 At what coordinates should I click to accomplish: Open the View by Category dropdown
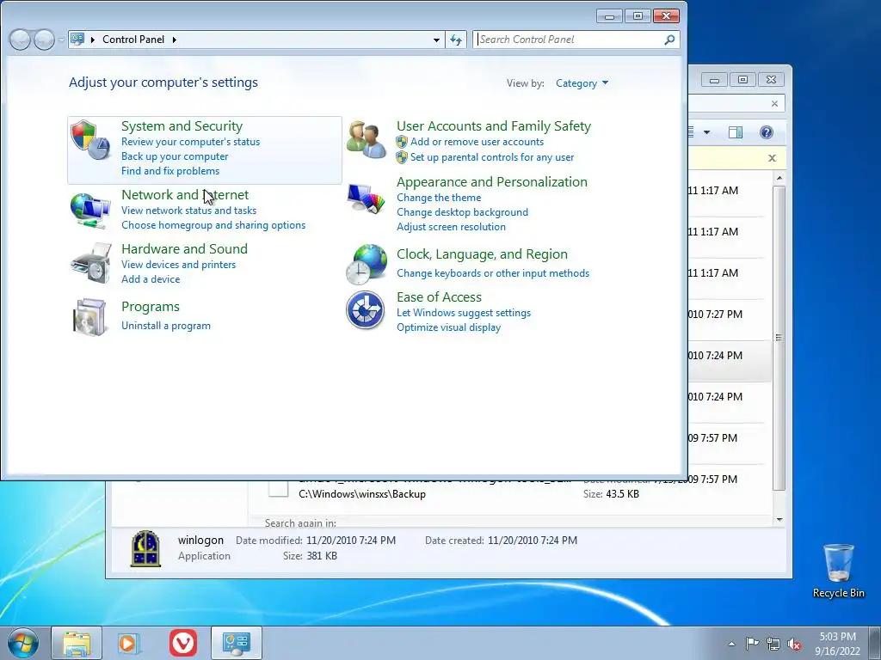(x=582, y=83)
